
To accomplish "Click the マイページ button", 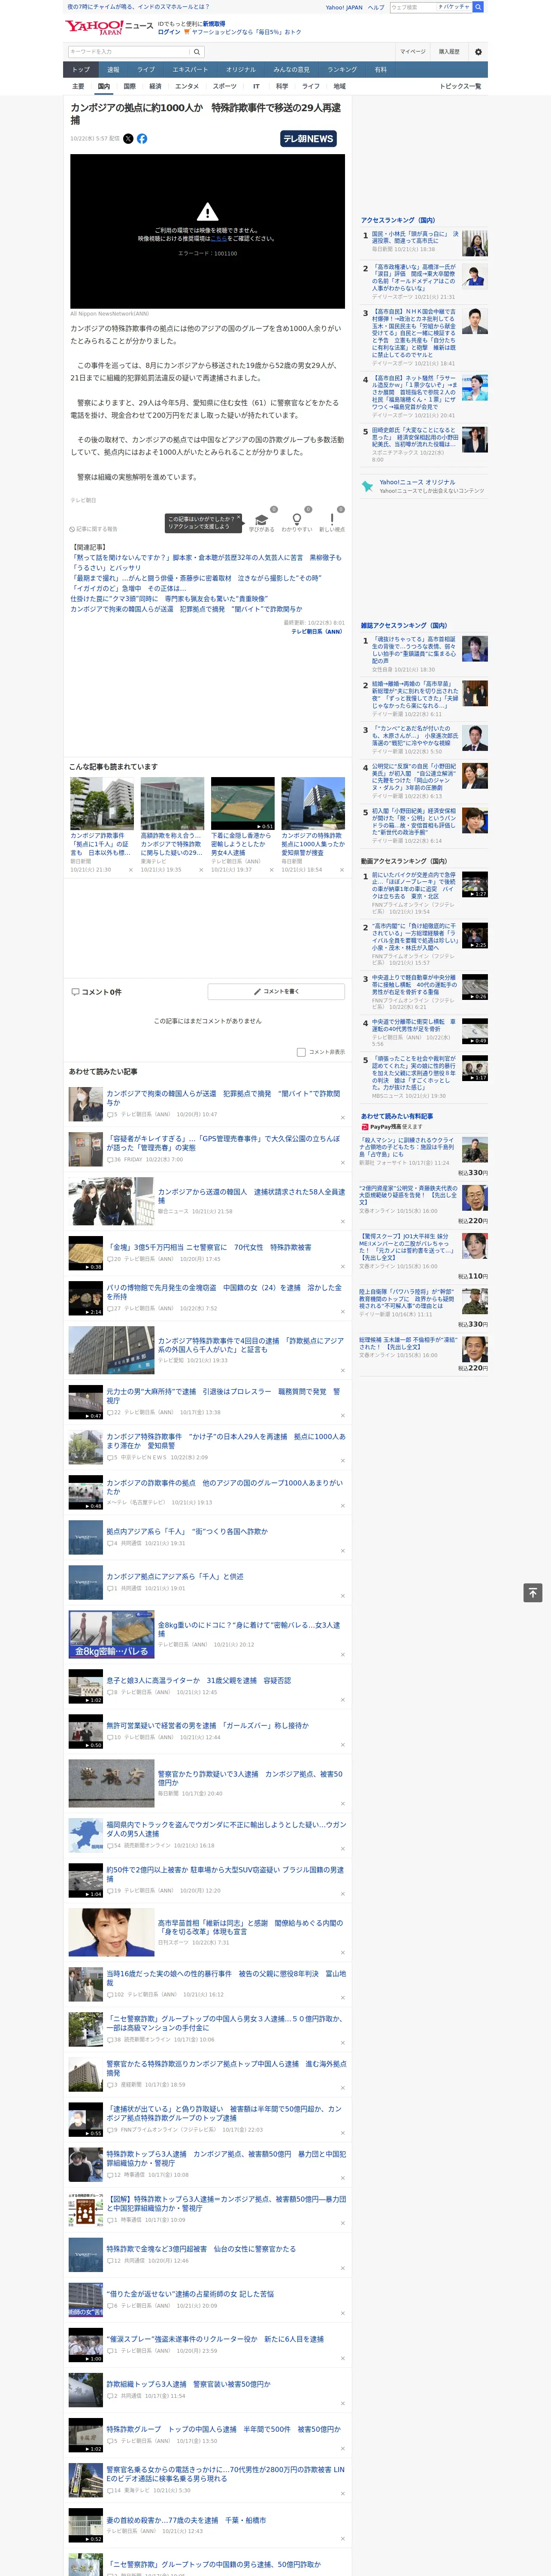I will pyautogui.click(x=413, y=52).
